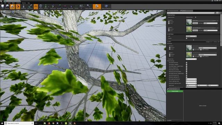Toggle Remove Degenerates checkbox
Image resolution: width=222 pixels, height=125 pixels.
click(x=187, y=68)
